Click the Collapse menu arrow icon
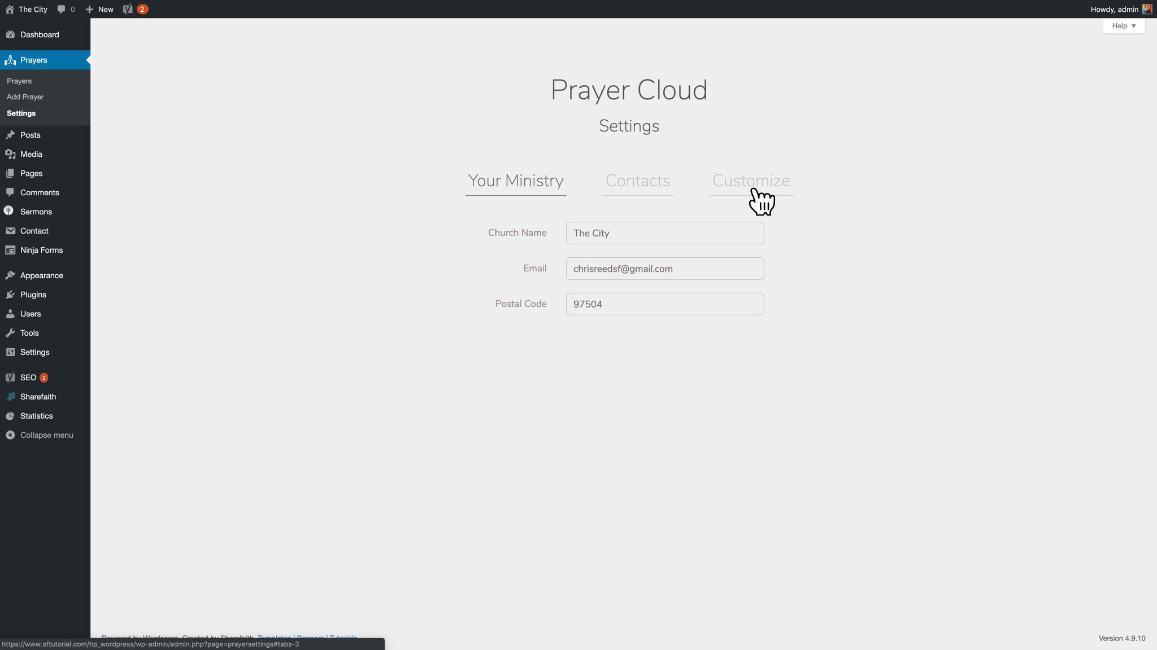1157x650 pixels. [x=10, y=435]
